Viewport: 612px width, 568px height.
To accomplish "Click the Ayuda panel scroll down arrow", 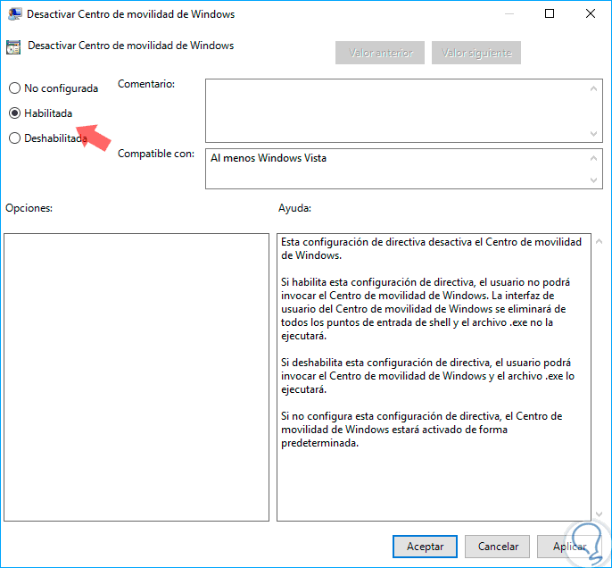I will pos(600,514).
